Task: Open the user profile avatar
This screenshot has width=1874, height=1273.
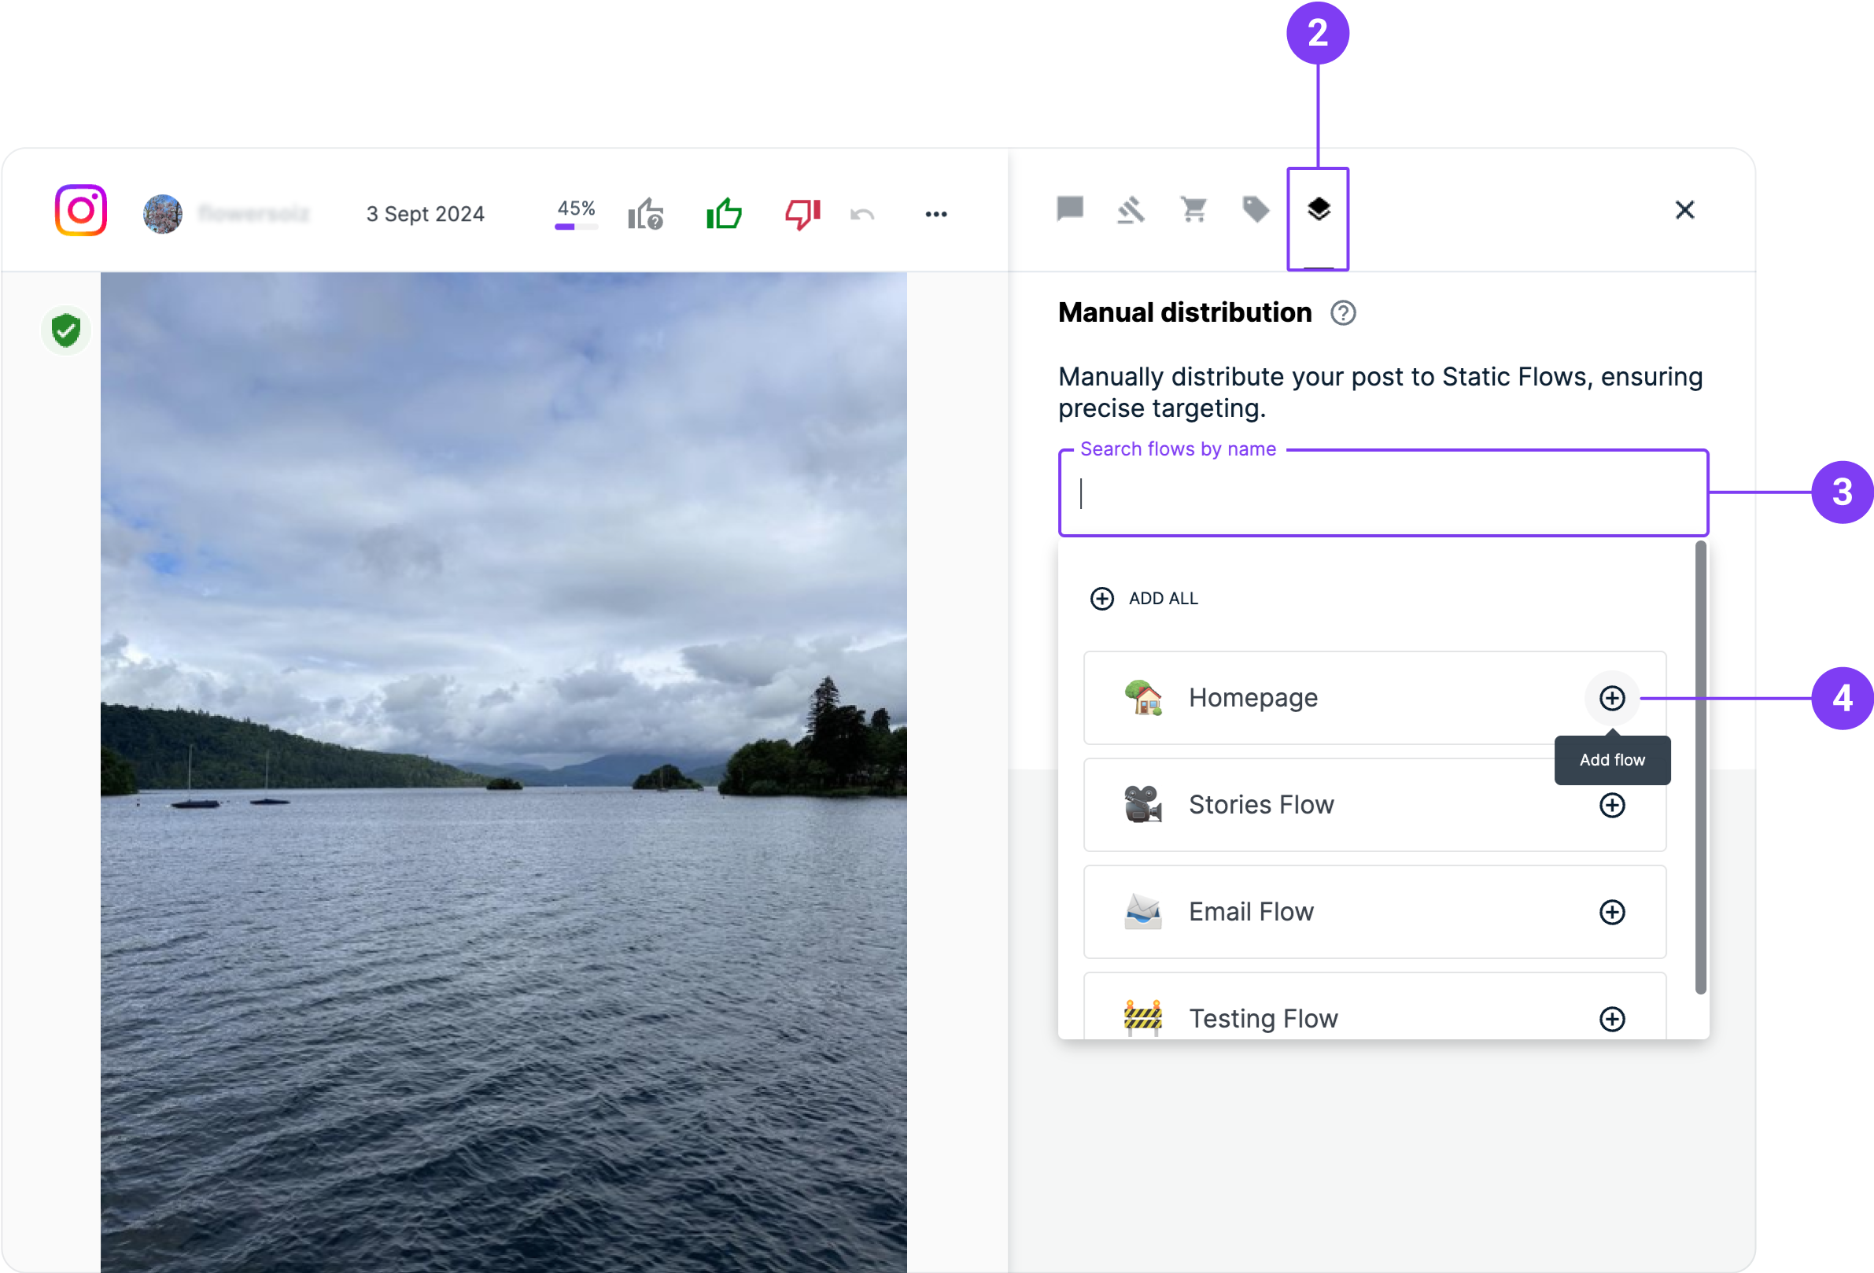Action: [163, 214]
